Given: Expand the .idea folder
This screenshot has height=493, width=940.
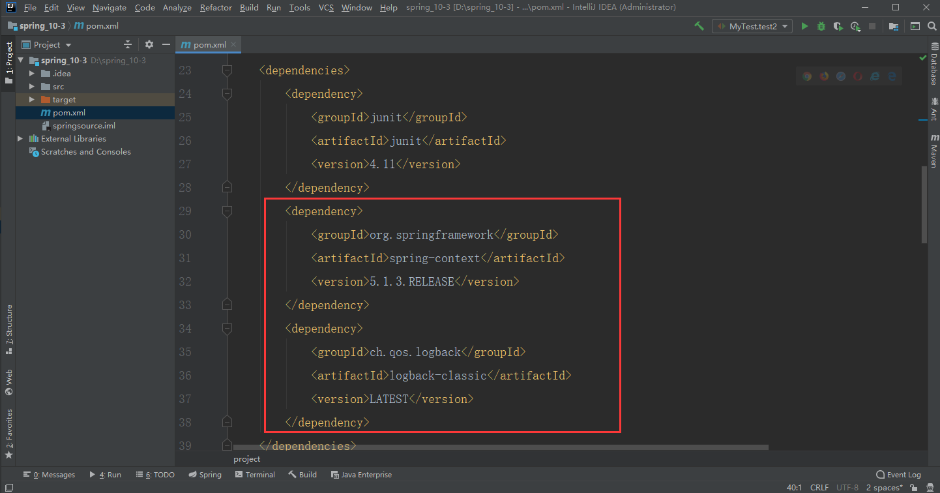Looking at the screenshot, I should coord(32,74).
